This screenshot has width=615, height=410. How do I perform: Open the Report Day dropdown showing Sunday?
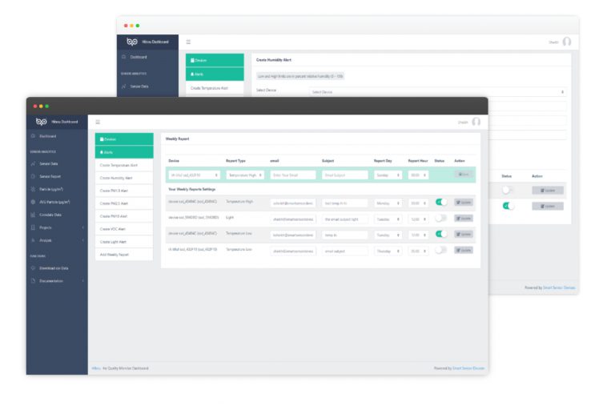tap(388, 175)
